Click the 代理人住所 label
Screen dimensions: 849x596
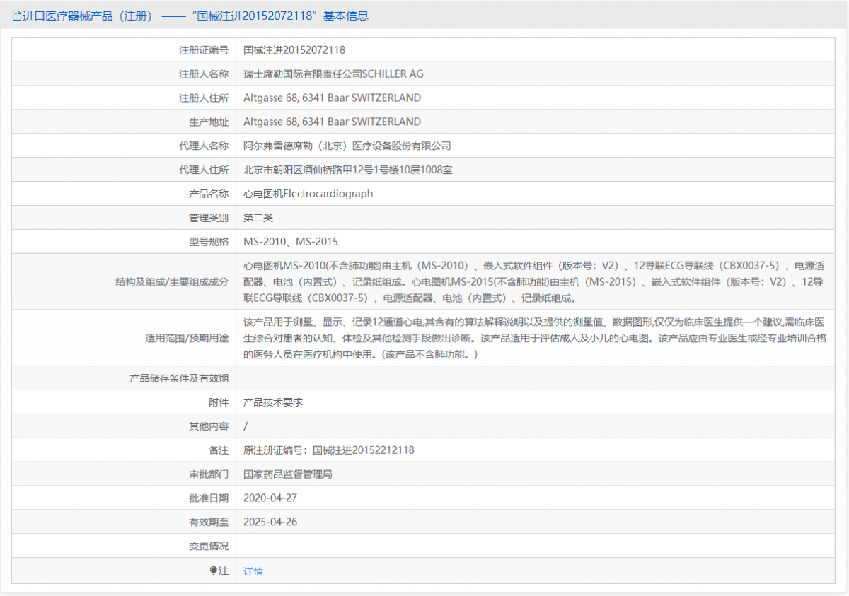[204, 170]
